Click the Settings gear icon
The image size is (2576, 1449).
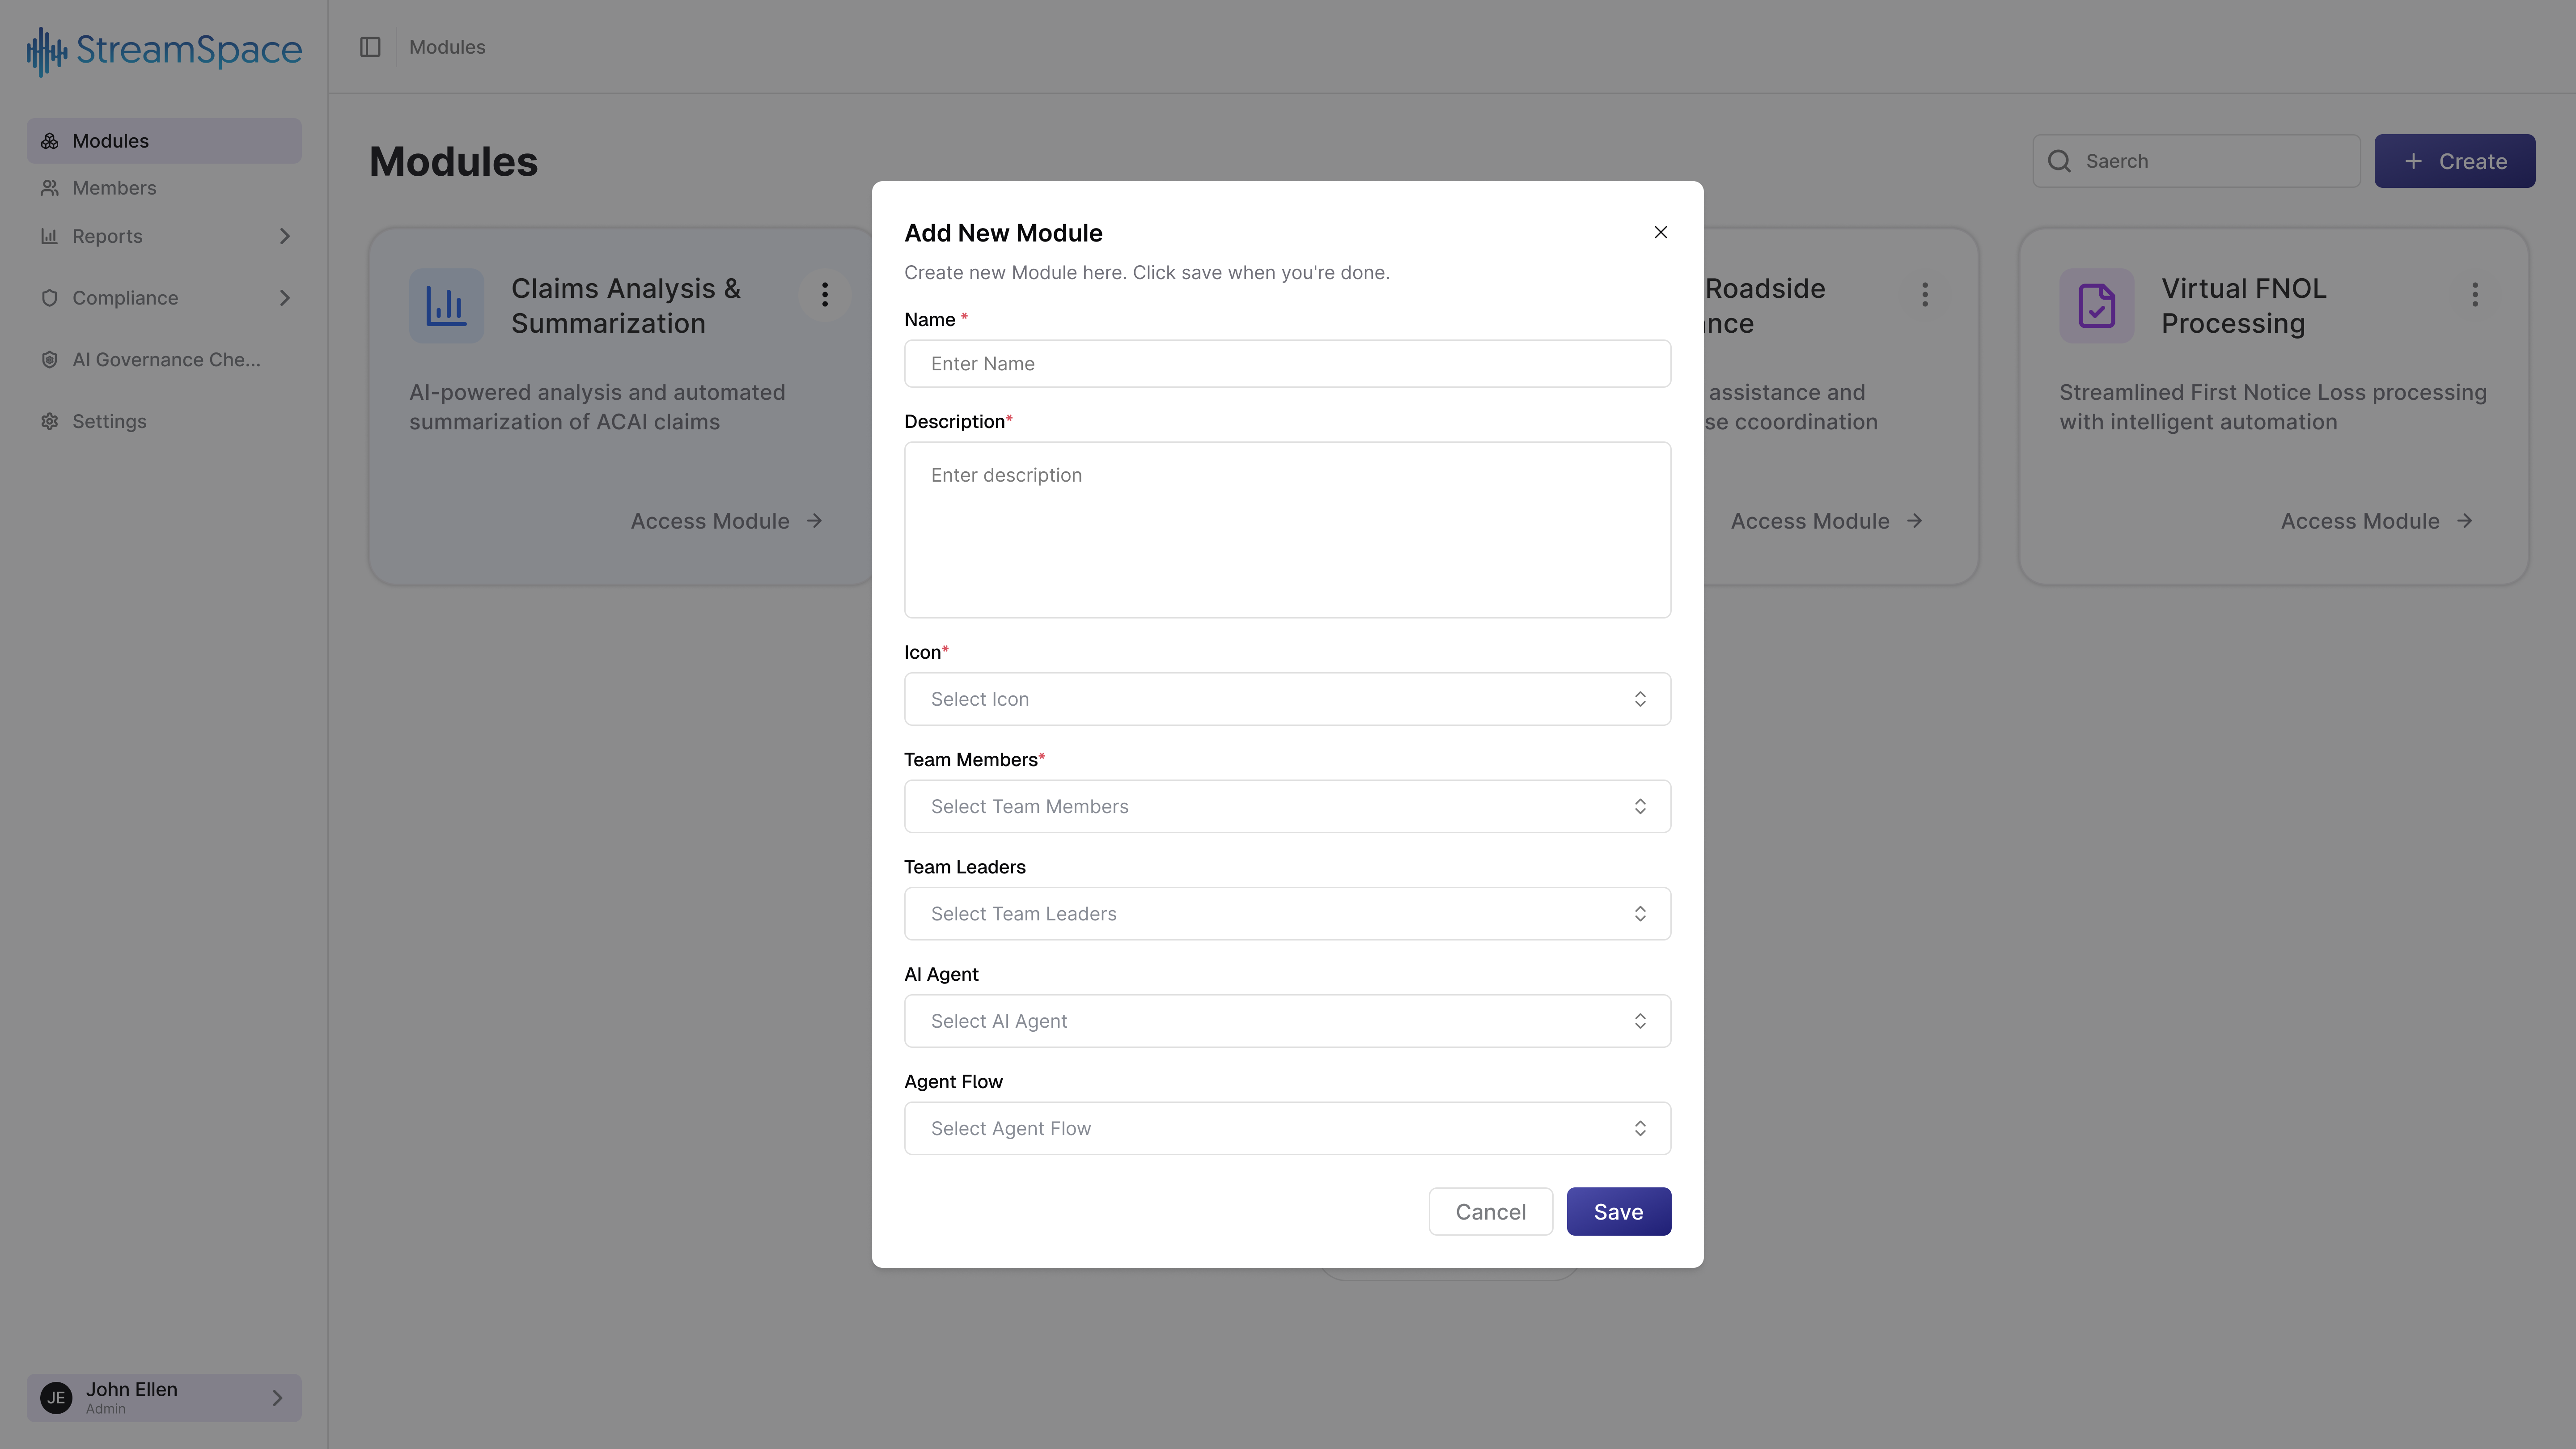coord(49,422)
